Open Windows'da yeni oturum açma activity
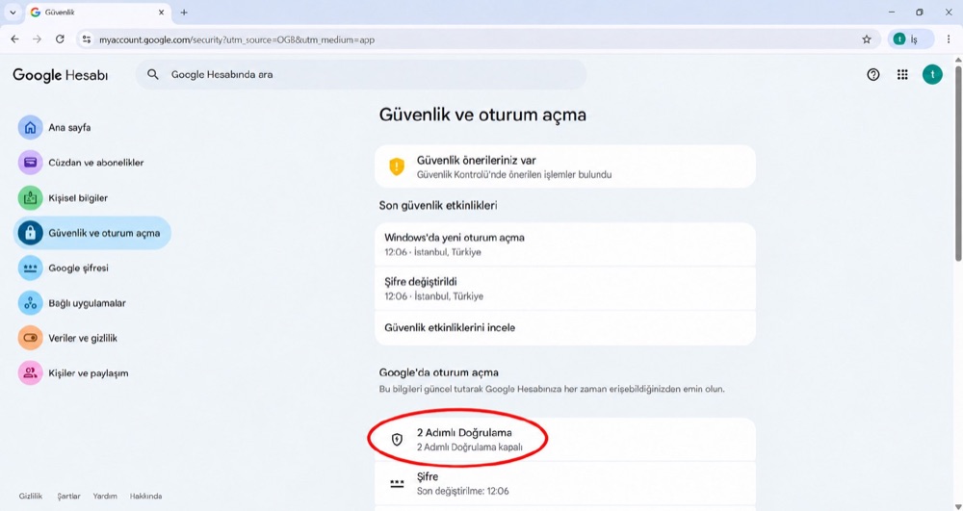 (565, 244)
